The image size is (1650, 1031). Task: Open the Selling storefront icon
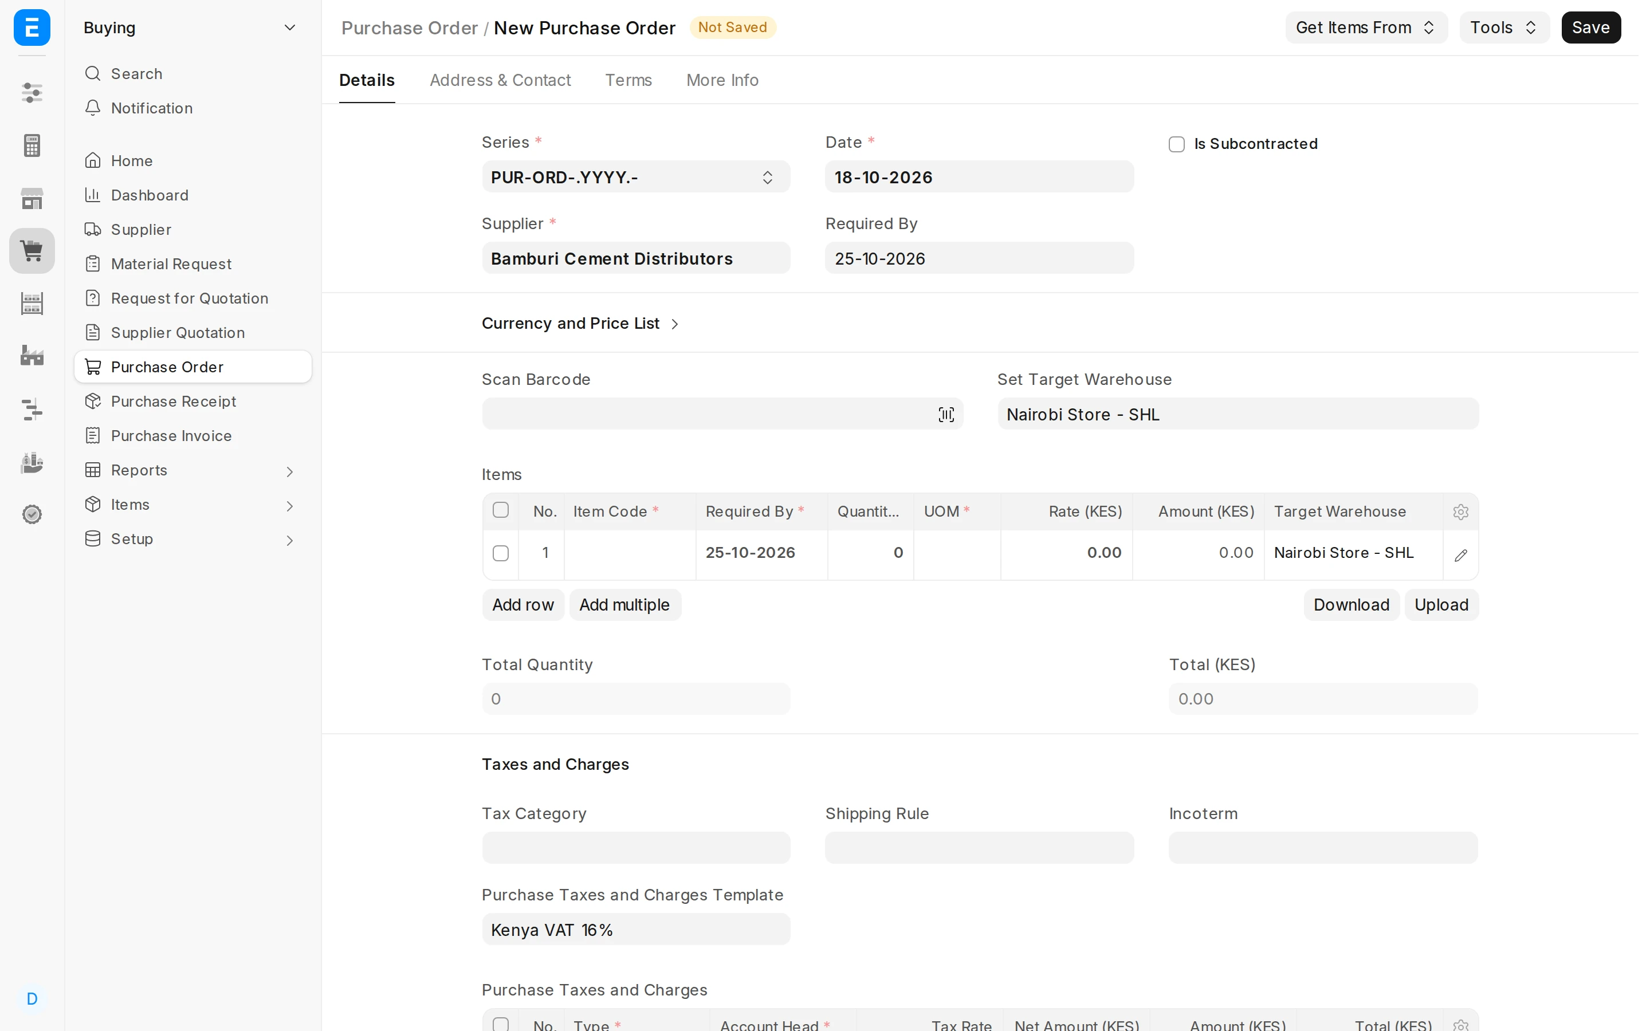pyautogui.click(x=32, y=198)
